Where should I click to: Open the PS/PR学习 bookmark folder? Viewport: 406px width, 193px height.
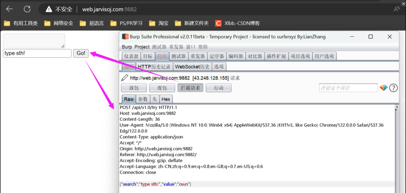[x=126, y=24]
